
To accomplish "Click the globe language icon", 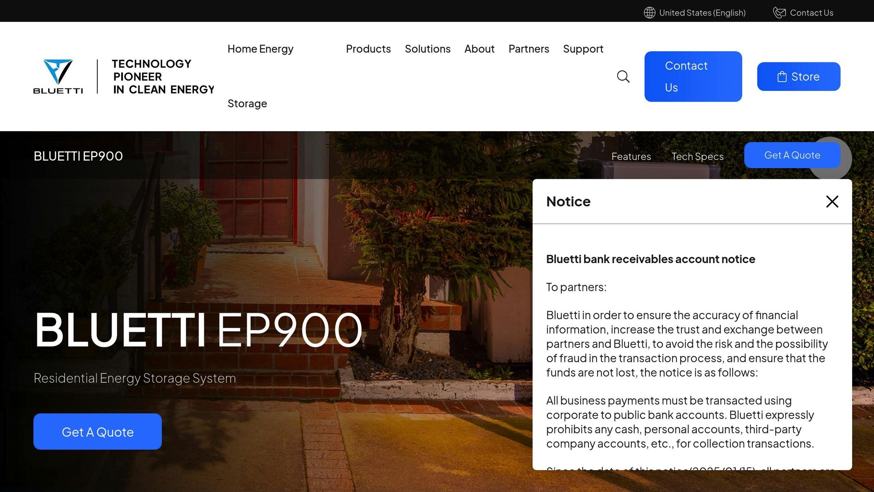I will pyautogui.click(x=650, y=13).
